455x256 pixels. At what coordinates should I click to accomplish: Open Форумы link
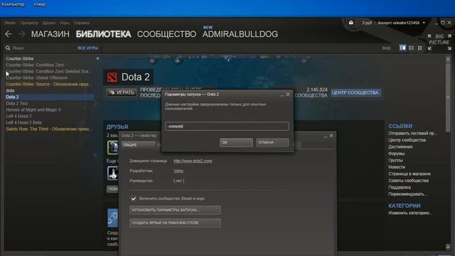click(397, 154)
